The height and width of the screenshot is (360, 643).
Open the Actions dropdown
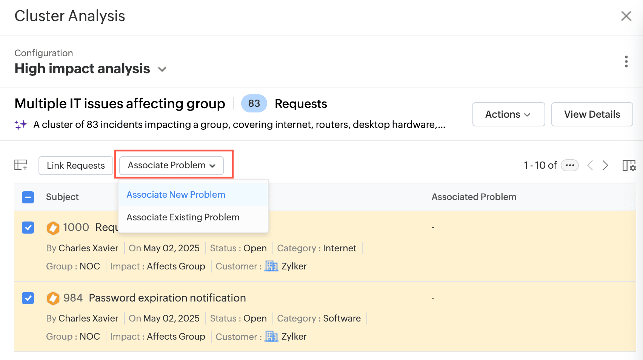pyautogui.click(x=508, y=114)
